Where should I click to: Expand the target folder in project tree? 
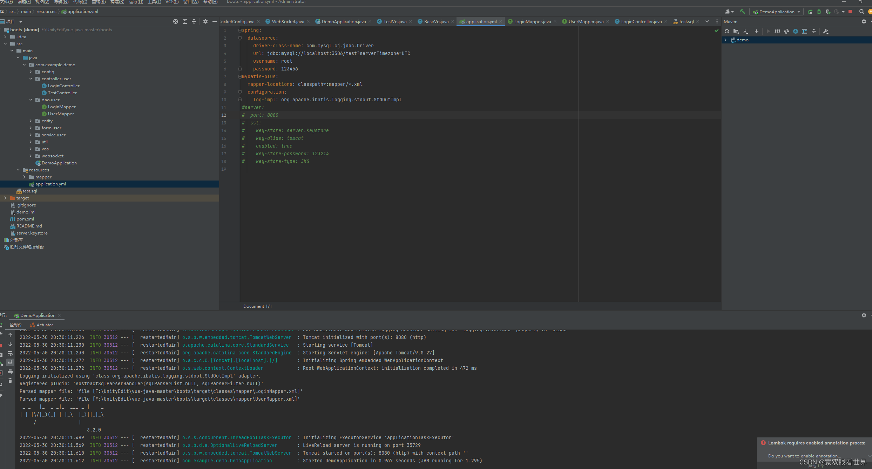5,198
